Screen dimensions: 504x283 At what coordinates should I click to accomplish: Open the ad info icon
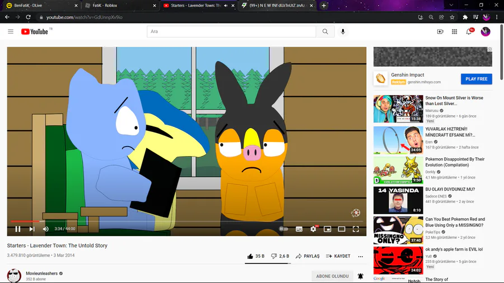pos(489,49)
